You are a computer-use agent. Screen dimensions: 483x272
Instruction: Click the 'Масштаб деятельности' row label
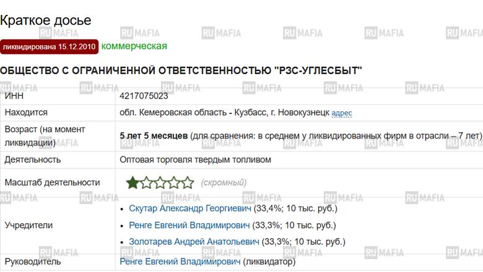(x=53, y=182)
